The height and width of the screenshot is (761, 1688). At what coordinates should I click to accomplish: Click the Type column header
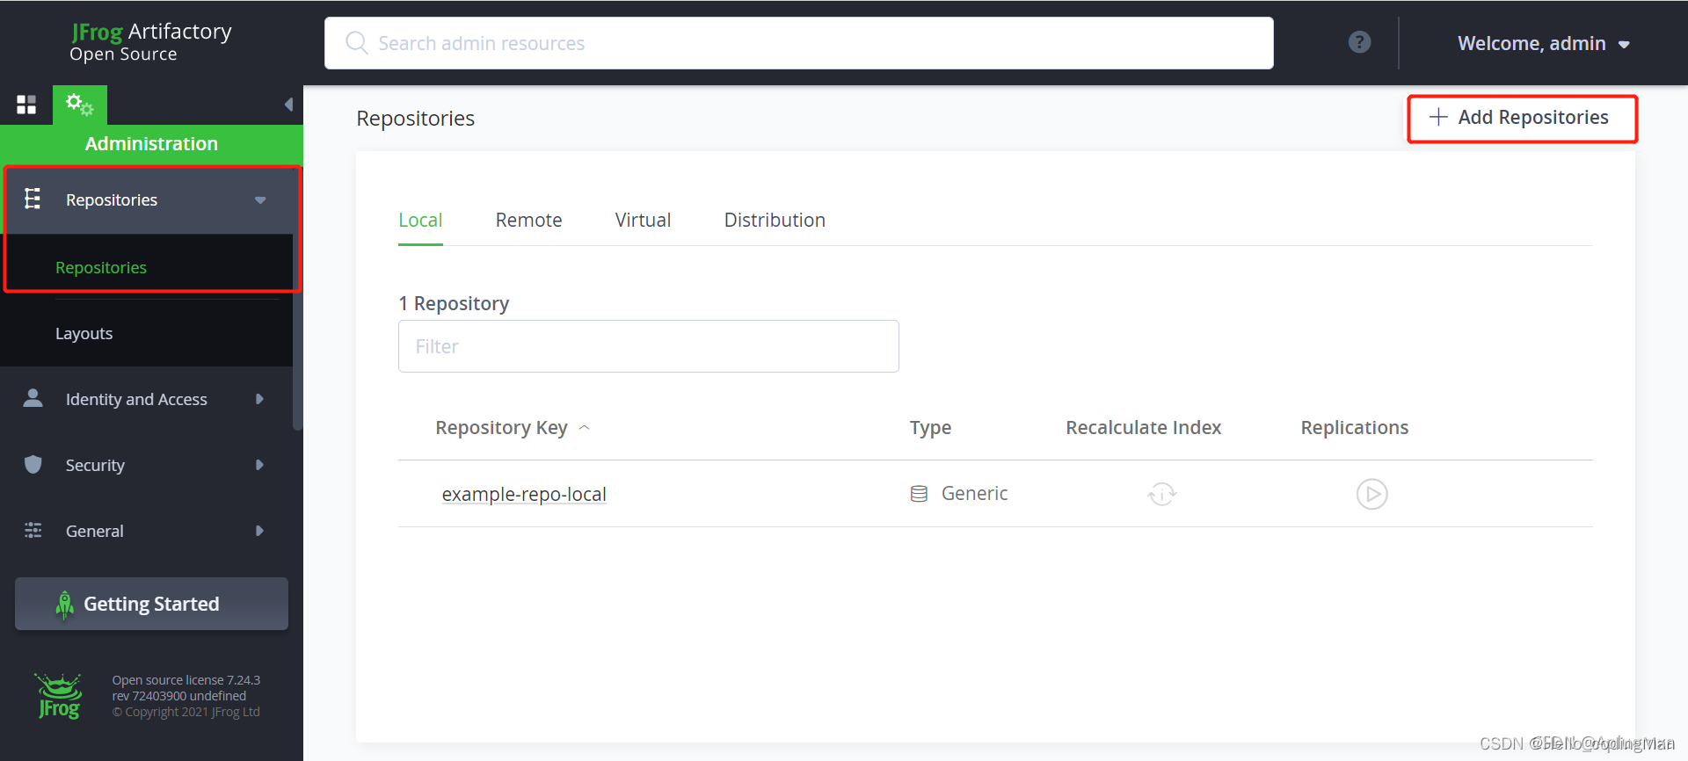pyautogui.click(x=930, y=428)
